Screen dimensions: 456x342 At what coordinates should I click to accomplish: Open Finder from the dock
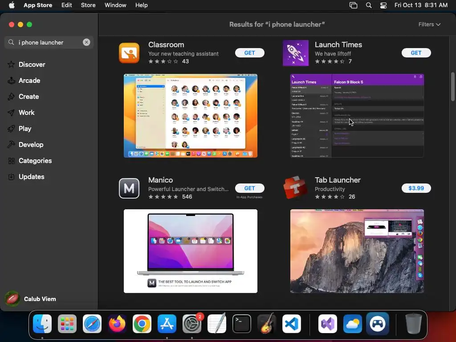[42, 324]
